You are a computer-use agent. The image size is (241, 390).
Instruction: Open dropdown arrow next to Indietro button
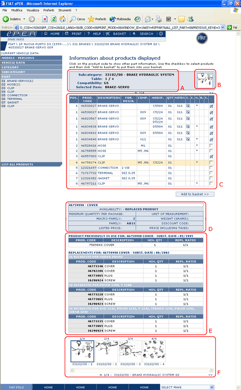tap(24, 19)
